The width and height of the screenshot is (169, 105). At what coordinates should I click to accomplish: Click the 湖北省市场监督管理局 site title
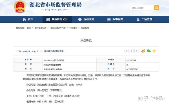[55, 5]
